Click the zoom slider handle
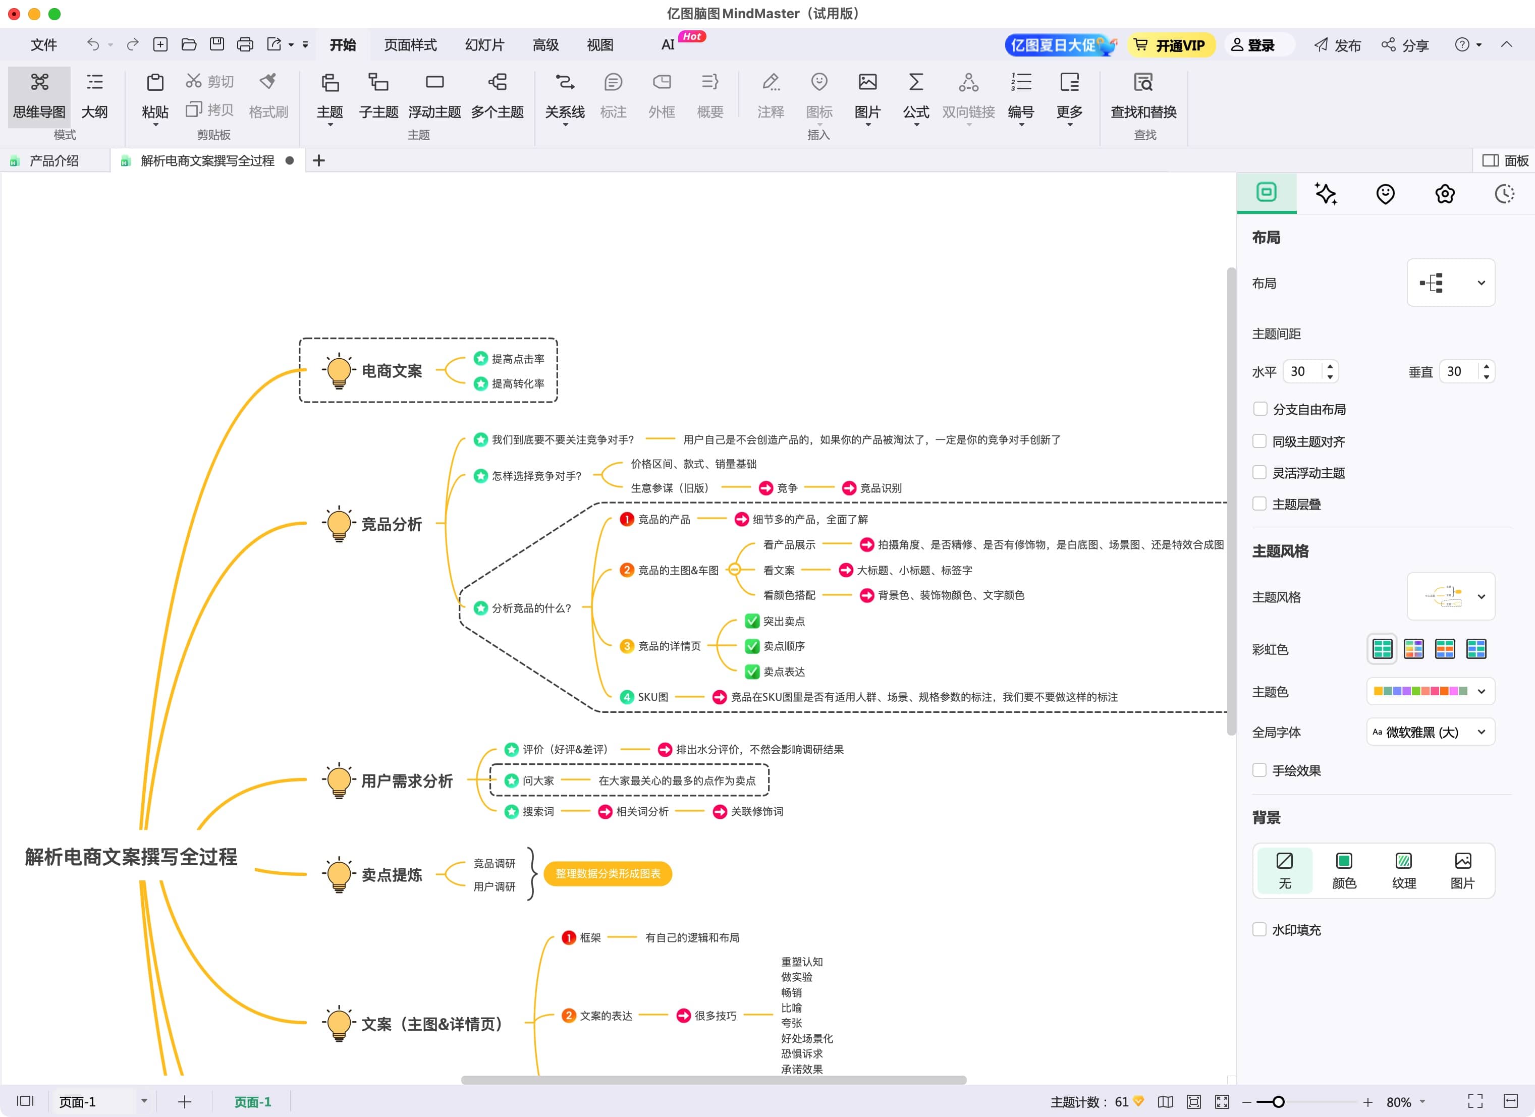Viewport: 1535px width, 1117px height. 1278,1102
